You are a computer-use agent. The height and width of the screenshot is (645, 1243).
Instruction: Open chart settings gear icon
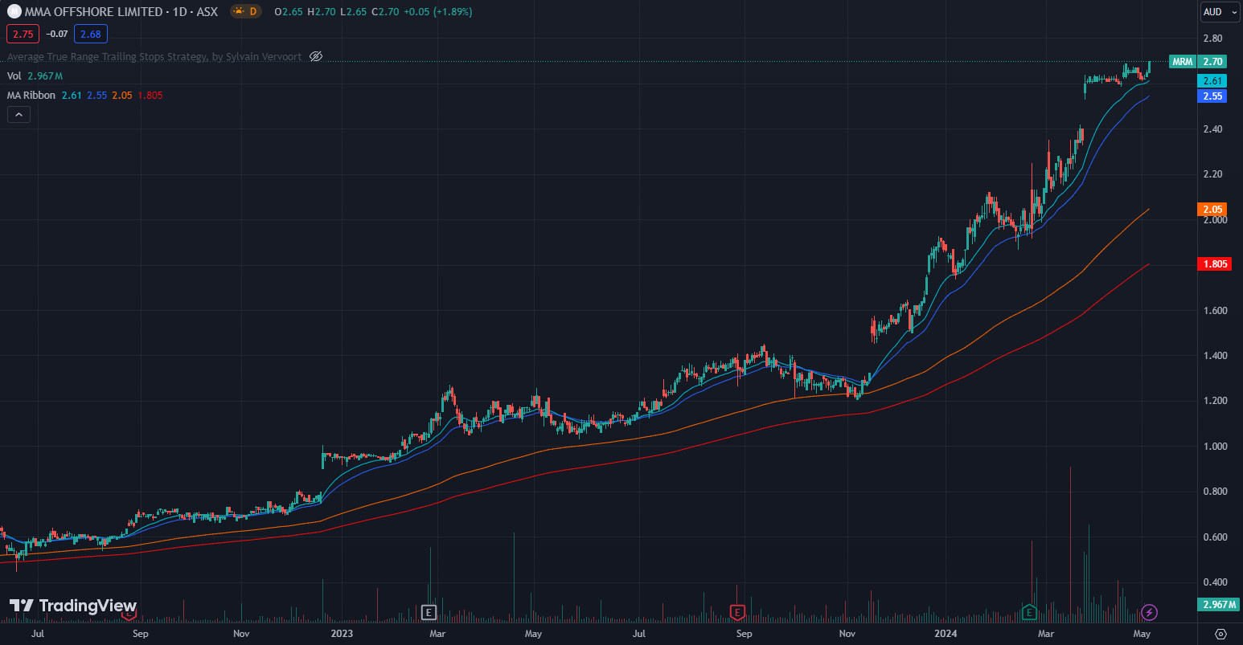coord(1220,634)
